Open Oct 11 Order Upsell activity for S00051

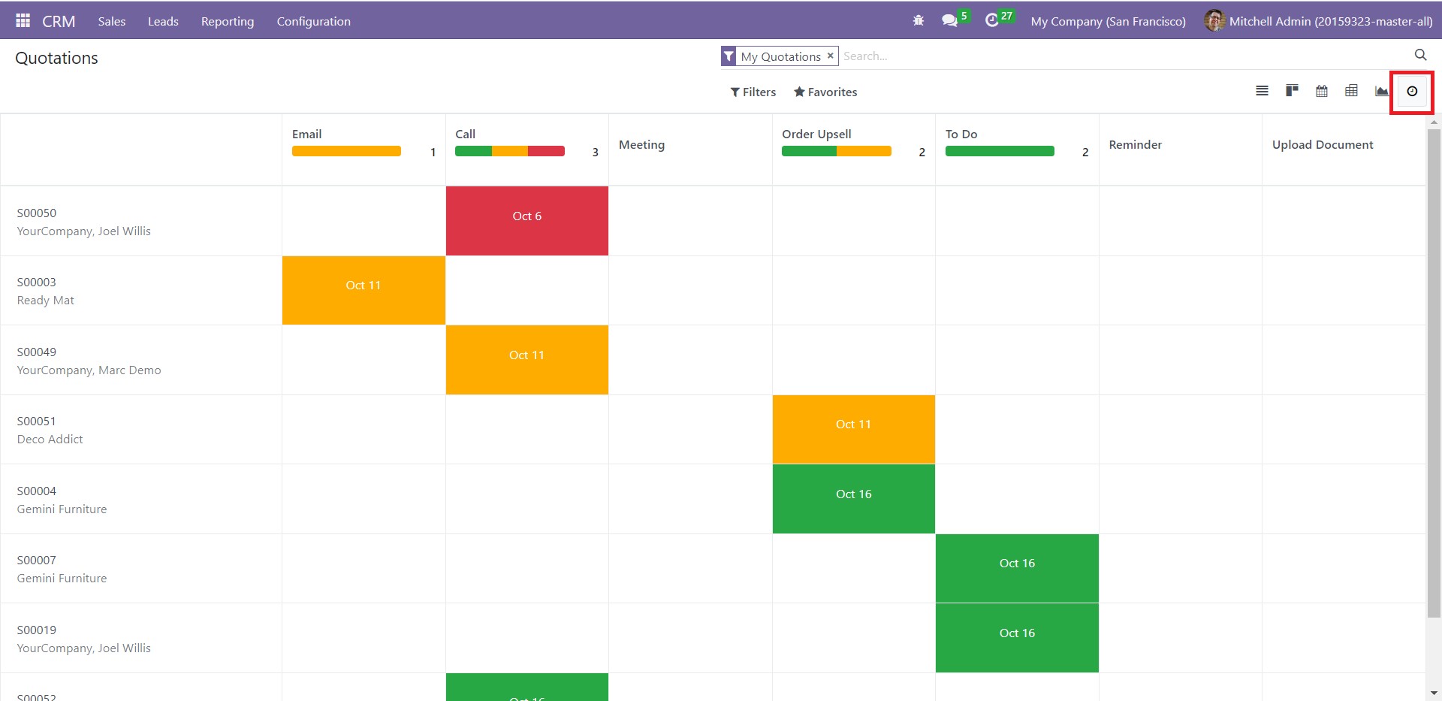(854, 429)
